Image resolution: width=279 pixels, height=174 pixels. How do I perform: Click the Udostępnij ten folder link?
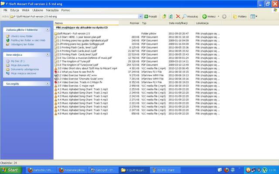coord(22,44)
